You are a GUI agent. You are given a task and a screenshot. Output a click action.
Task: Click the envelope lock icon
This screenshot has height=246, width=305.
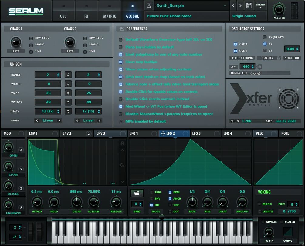(122, 143)
